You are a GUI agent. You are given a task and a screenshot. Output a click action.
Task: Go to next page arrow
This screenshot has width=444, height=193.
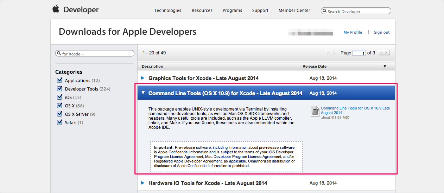[x=381, y=53]
